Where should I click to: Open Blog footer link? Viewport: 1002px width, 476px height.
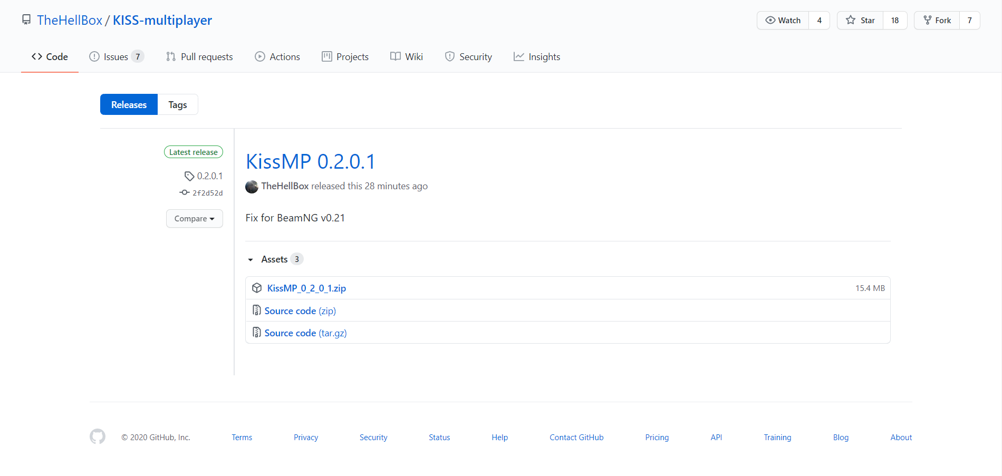tap(841, 438)
